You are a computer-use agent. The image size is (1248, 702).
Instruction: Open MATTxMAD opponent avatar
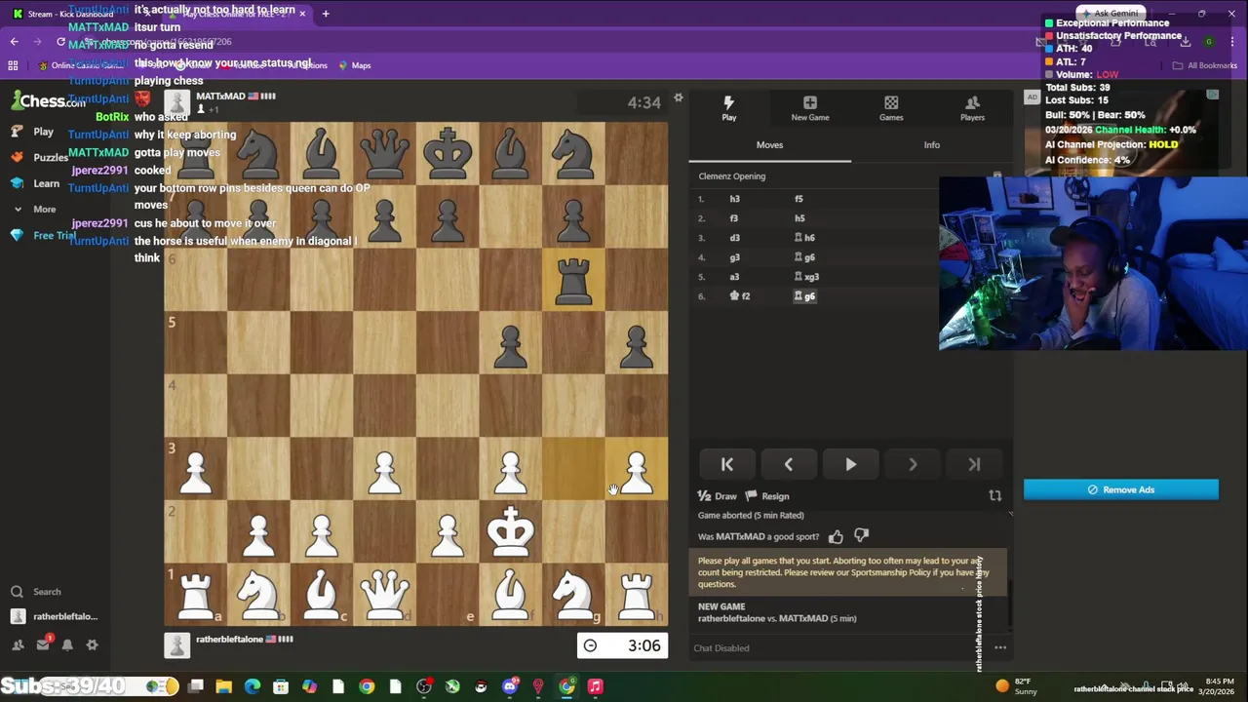(176, 101)
